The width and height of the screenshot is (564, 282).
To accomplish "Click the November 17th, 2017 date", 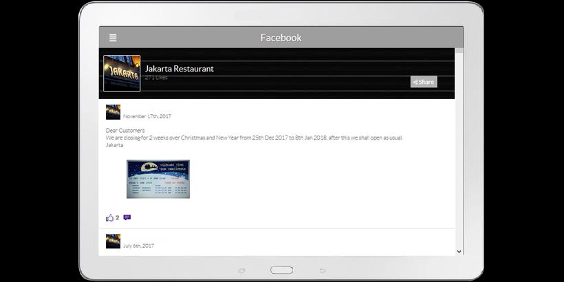I will pos(147,116).
